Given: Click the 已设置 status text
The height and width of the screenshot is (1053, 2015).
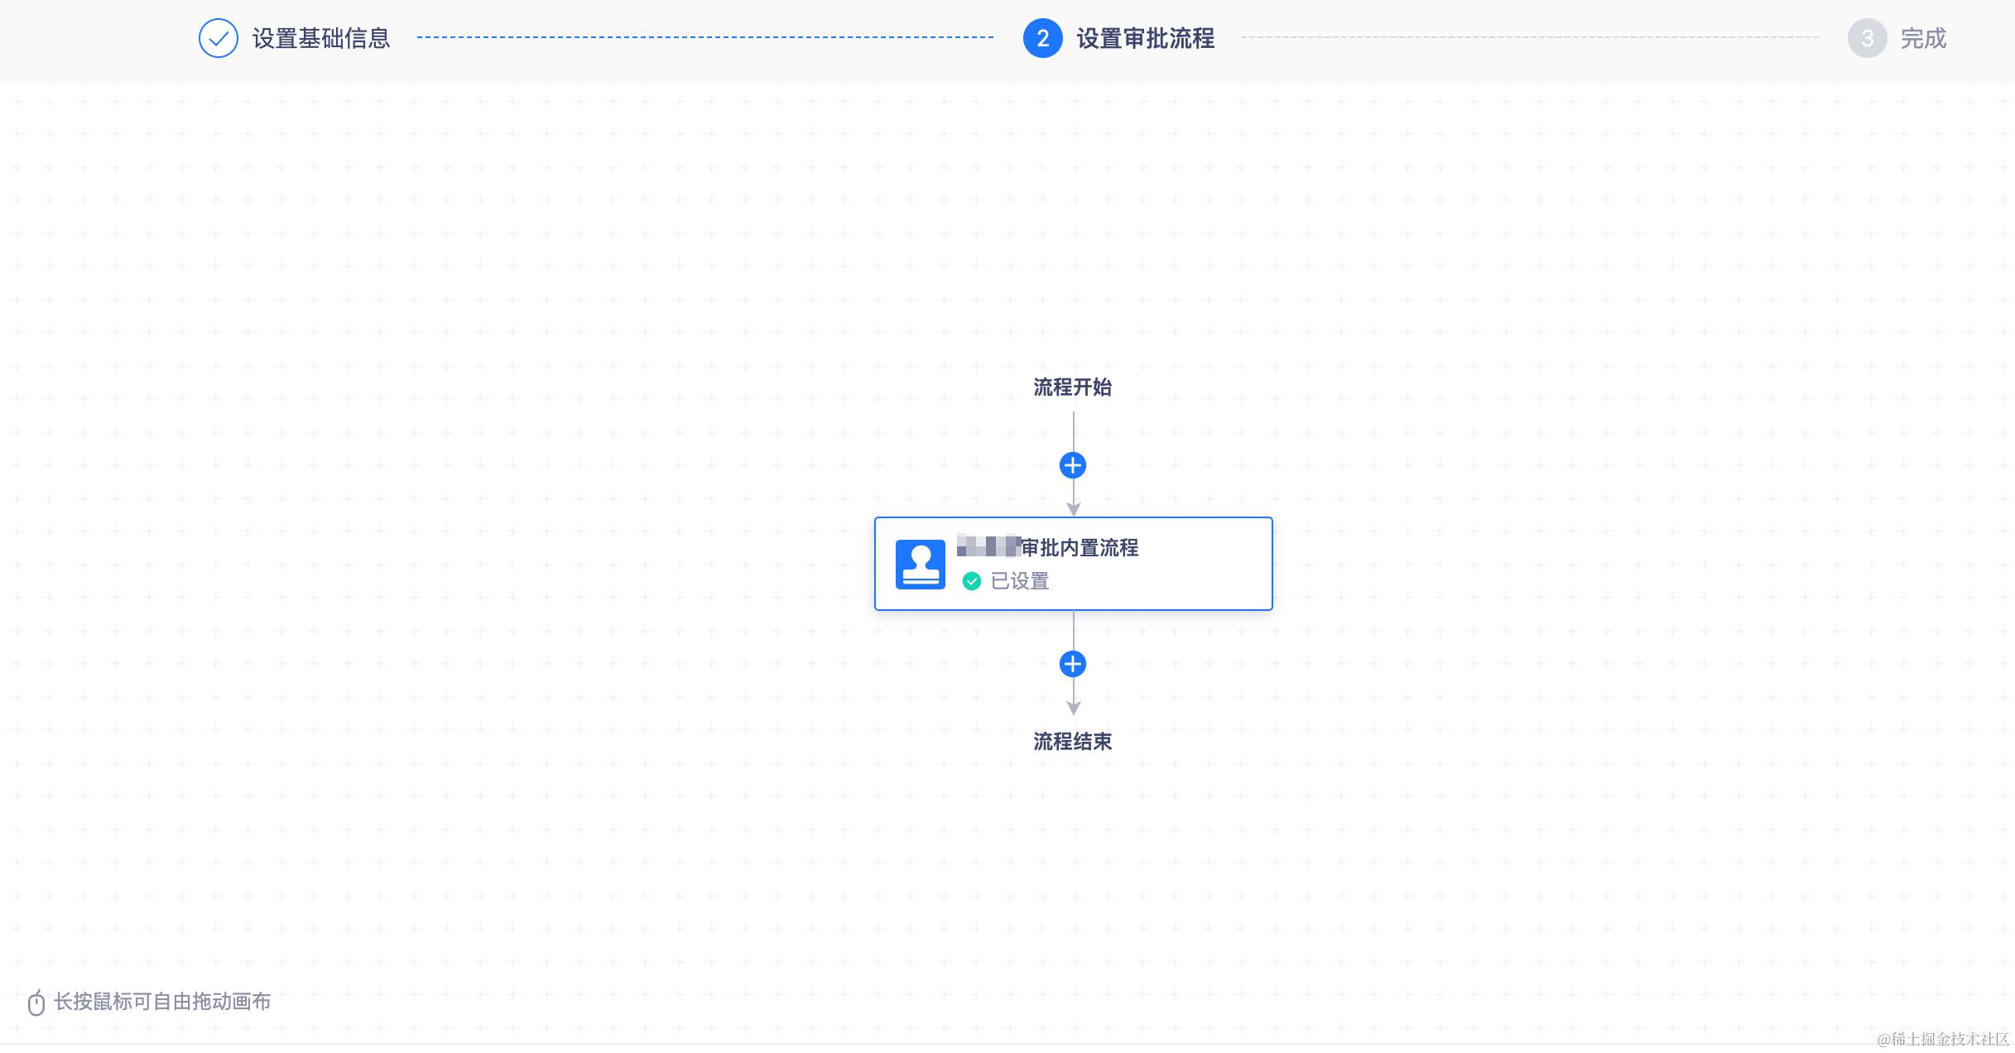Looking at the screenshot, I should coord(1020,581).
